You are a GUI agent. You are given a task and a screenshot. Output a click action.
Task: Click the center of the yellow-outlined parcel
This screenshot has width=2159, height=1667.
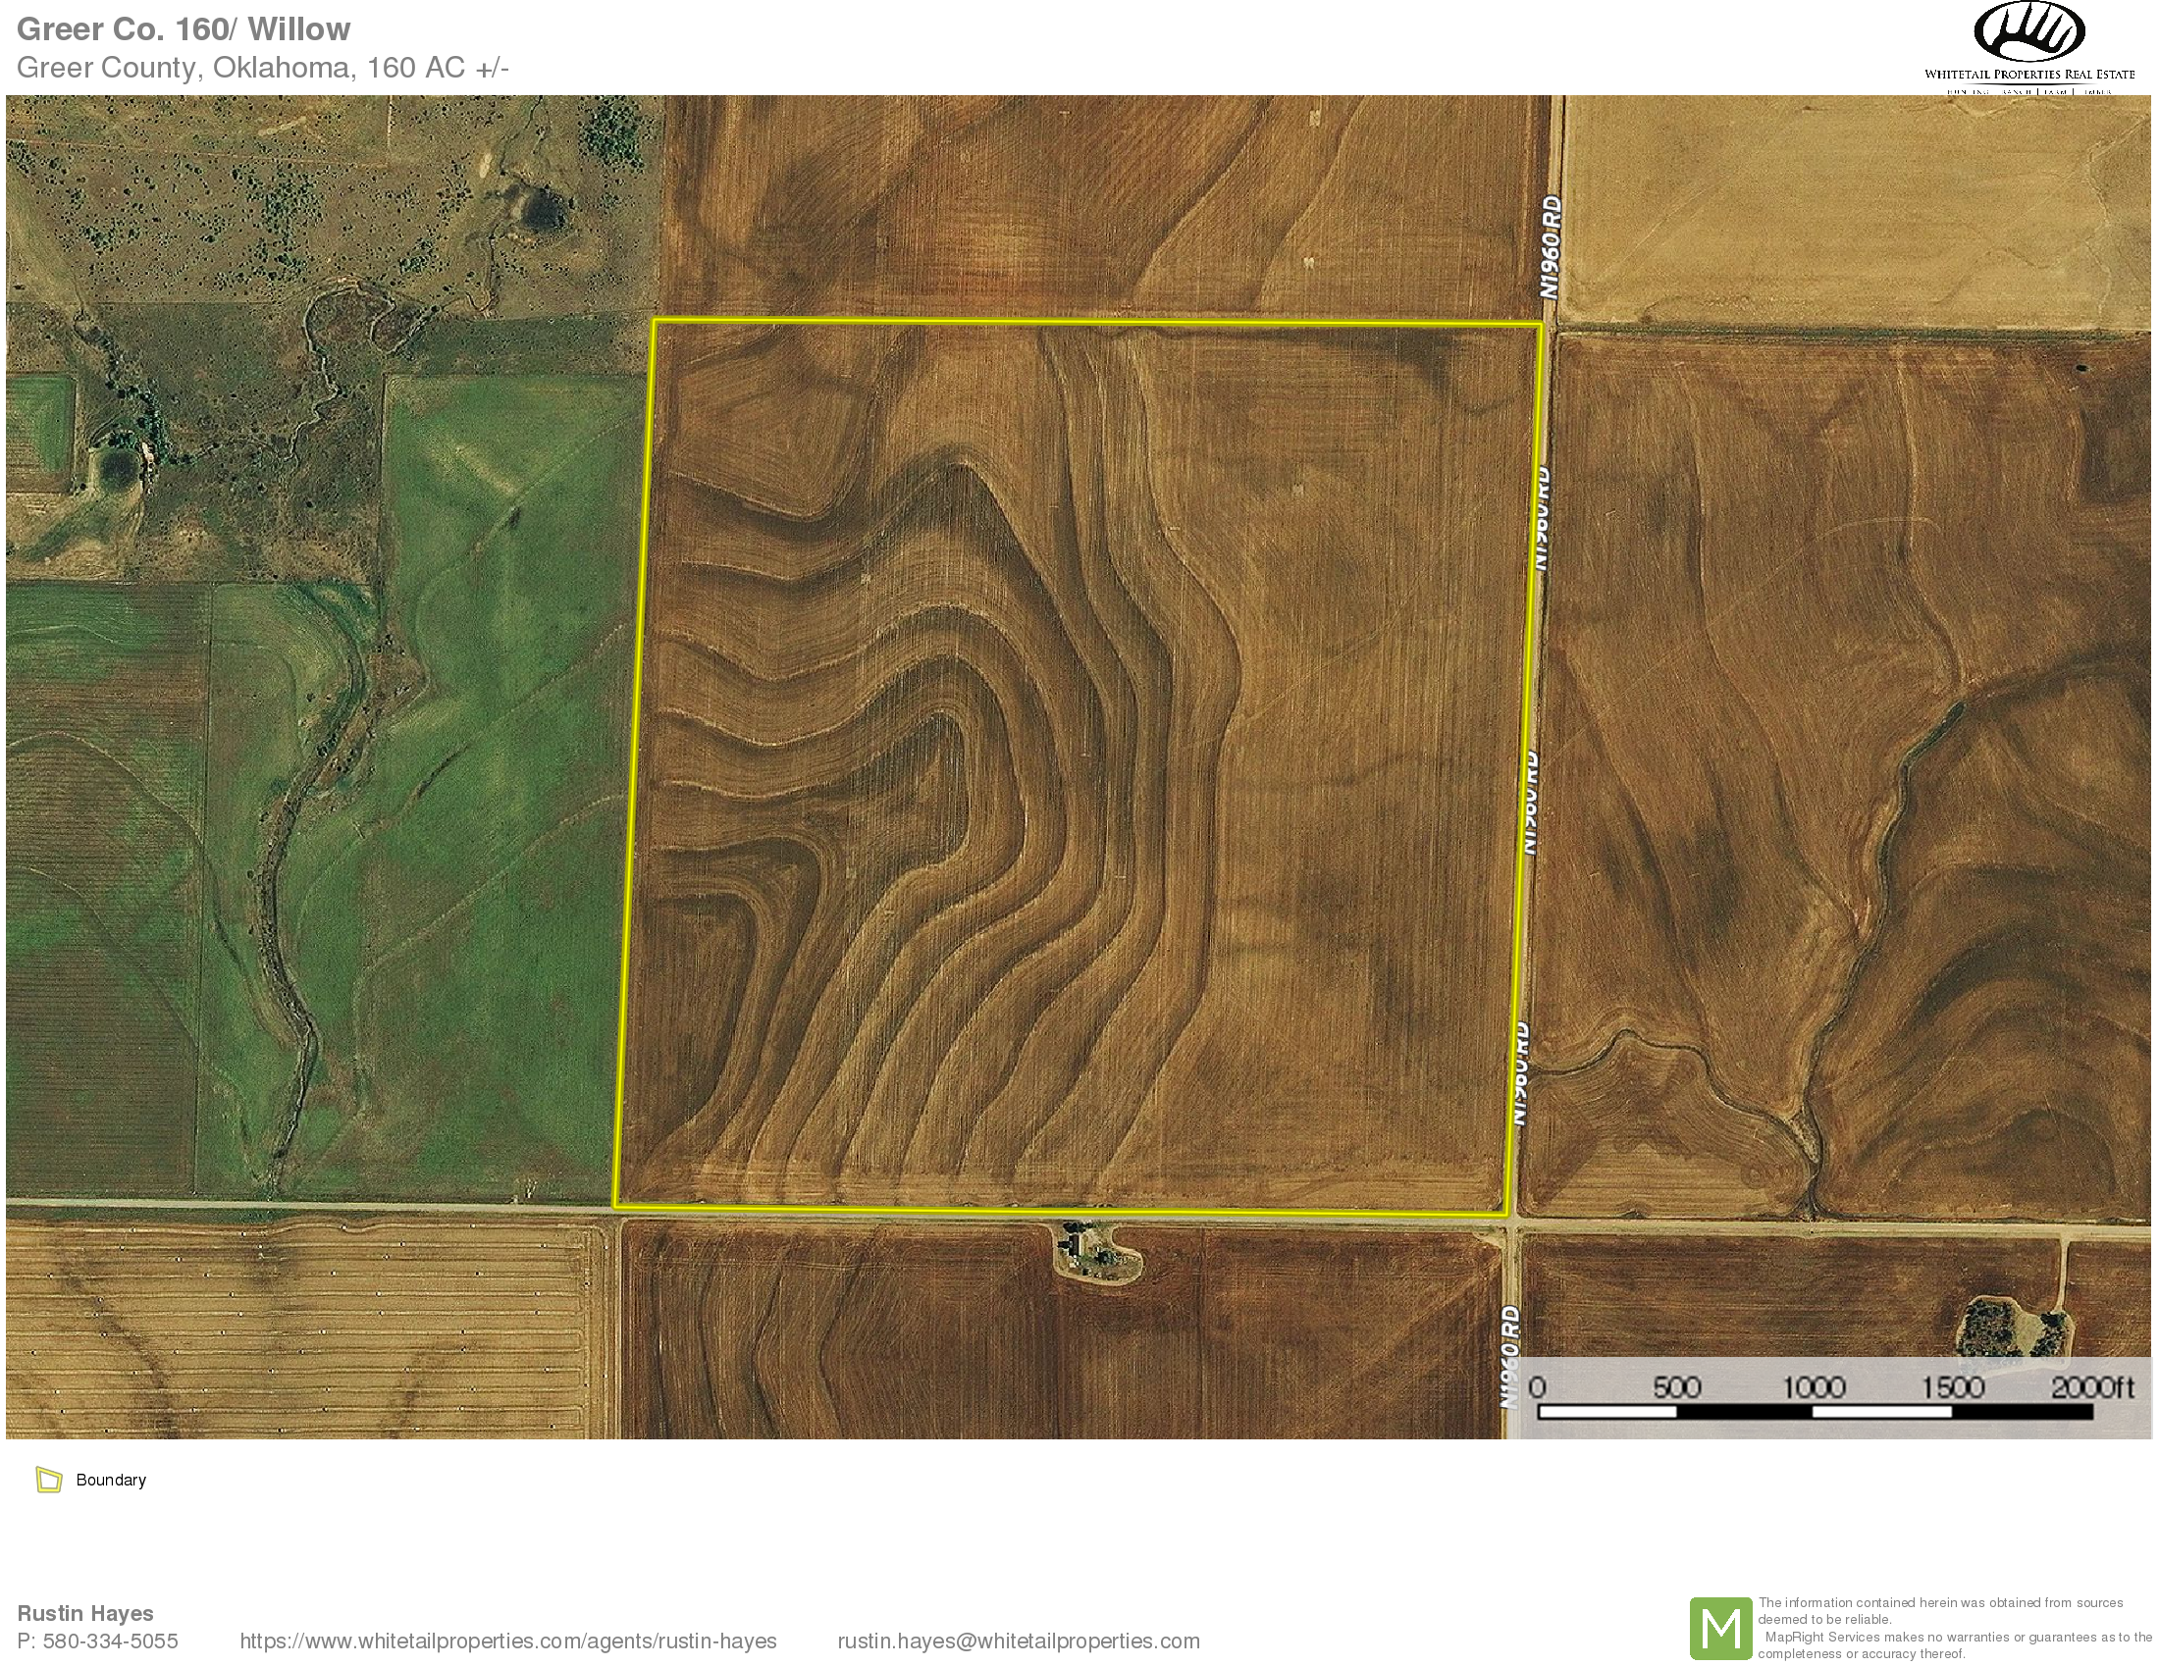tap(1078, 766)
